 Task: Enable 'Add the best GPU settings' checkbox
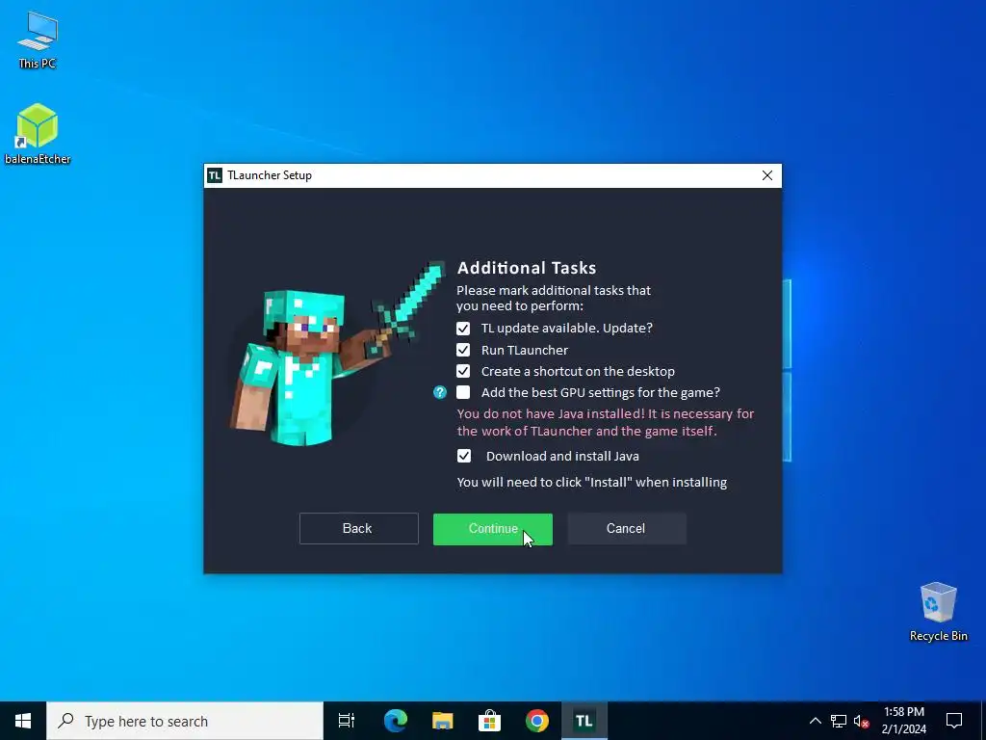click(x=463, y=393)
